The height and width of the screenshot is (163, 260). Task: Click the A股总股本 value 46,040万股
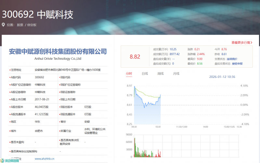tap(42, 107)
